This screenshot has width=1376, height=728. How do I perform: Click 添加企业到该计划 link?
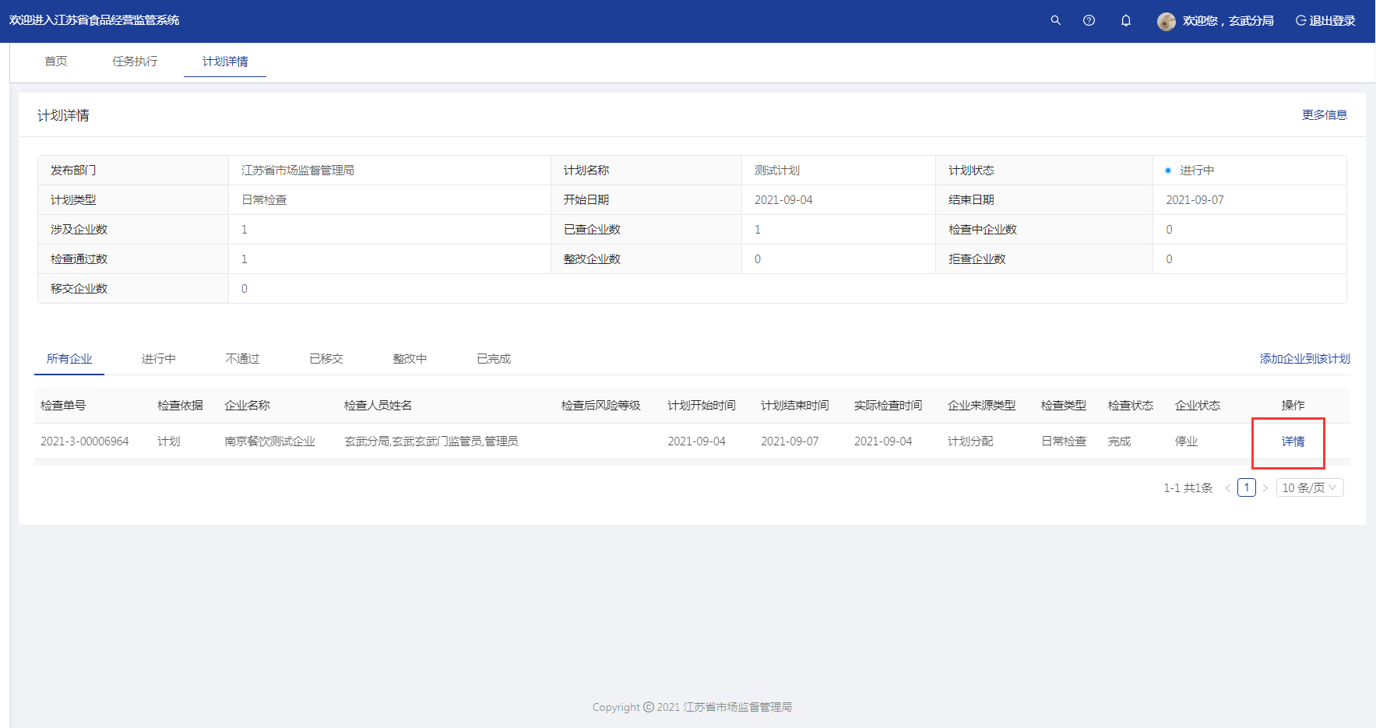click(1304, 359)
